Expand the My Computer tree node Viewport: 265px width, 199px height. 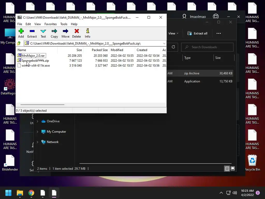click(38, 131)
